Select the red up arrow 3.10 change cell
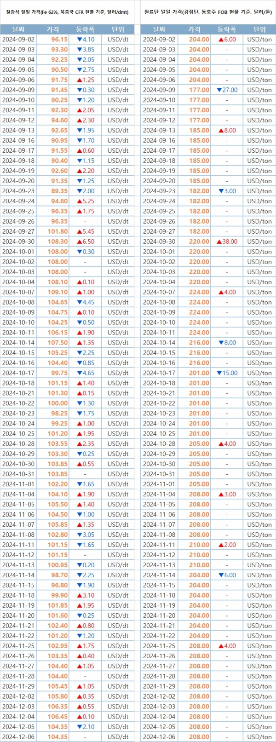 [85, 595]
